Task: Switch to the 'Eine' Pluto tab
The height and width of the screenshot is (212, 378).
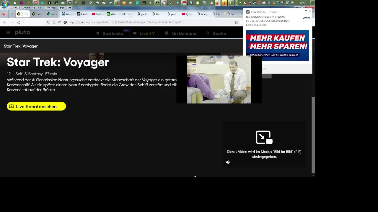Action: point(37,14)
